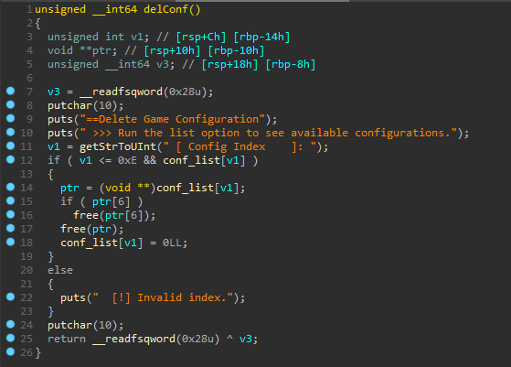Screen dimensions: 511x367
Task: Click the [rsp+Ch] stack offset comment
Action: [x=201, y=37]
